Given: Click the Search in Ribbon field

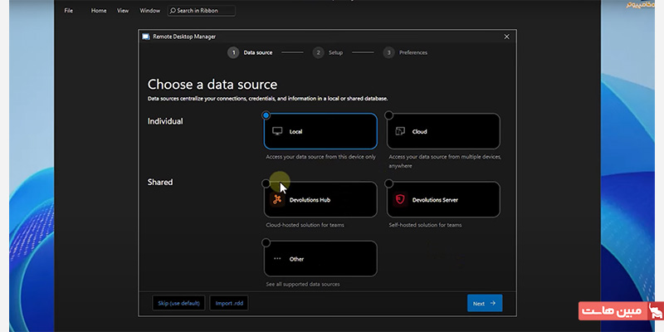Looking at the screenshot, I should click(202, 11).
